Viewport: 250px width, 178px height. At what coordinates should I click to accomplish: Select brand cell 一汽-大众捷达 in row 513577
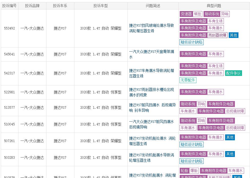32,108
